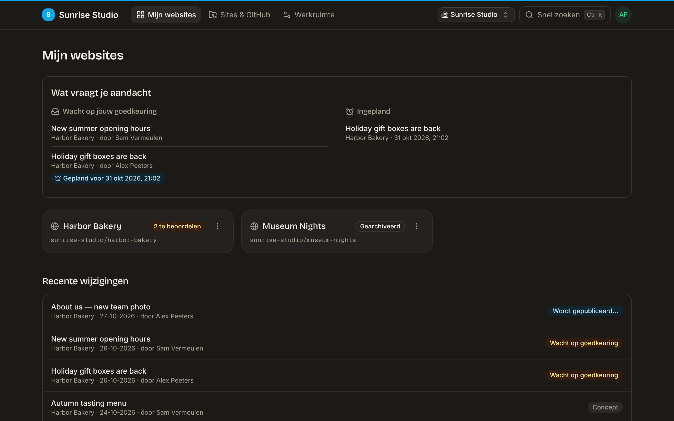Click the 2 te beoordelen badge

point(177,226)
